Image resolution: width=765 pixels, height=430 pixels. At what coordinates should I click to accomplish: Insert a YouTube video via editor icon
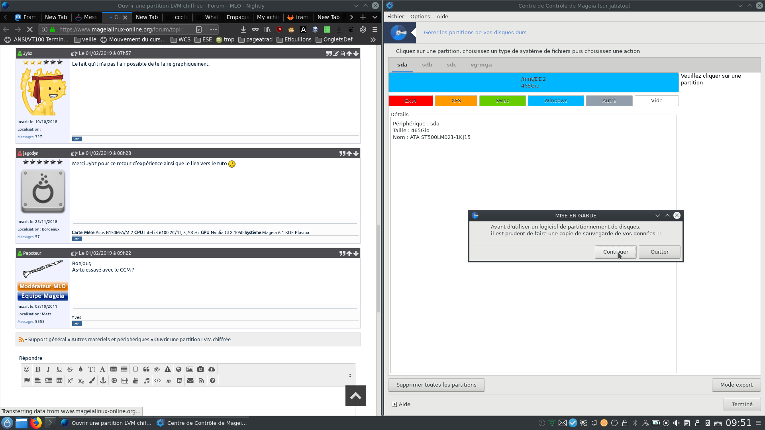click(135, 381)
